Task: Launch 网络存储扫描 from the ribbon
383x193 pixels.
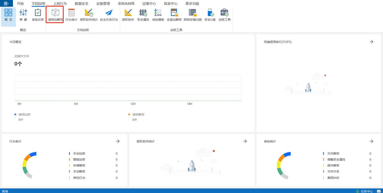Action: (x=192, y=15)
